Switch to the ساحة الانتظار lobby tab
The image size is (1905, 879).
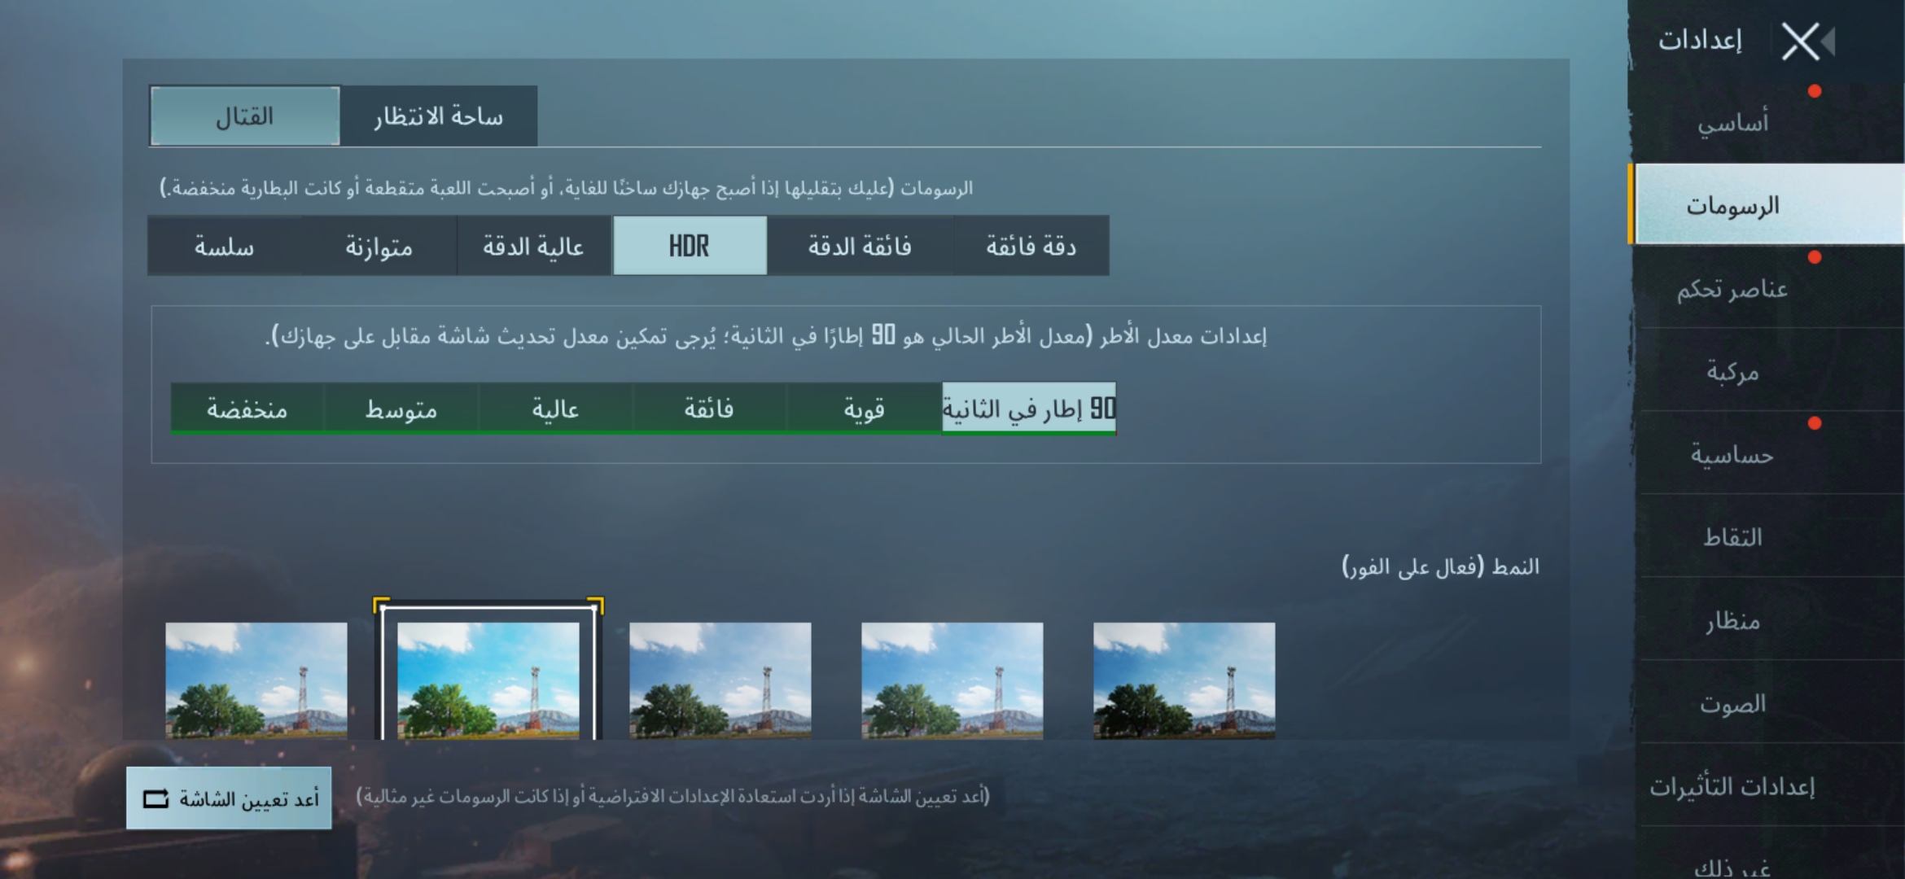(439, 116)
